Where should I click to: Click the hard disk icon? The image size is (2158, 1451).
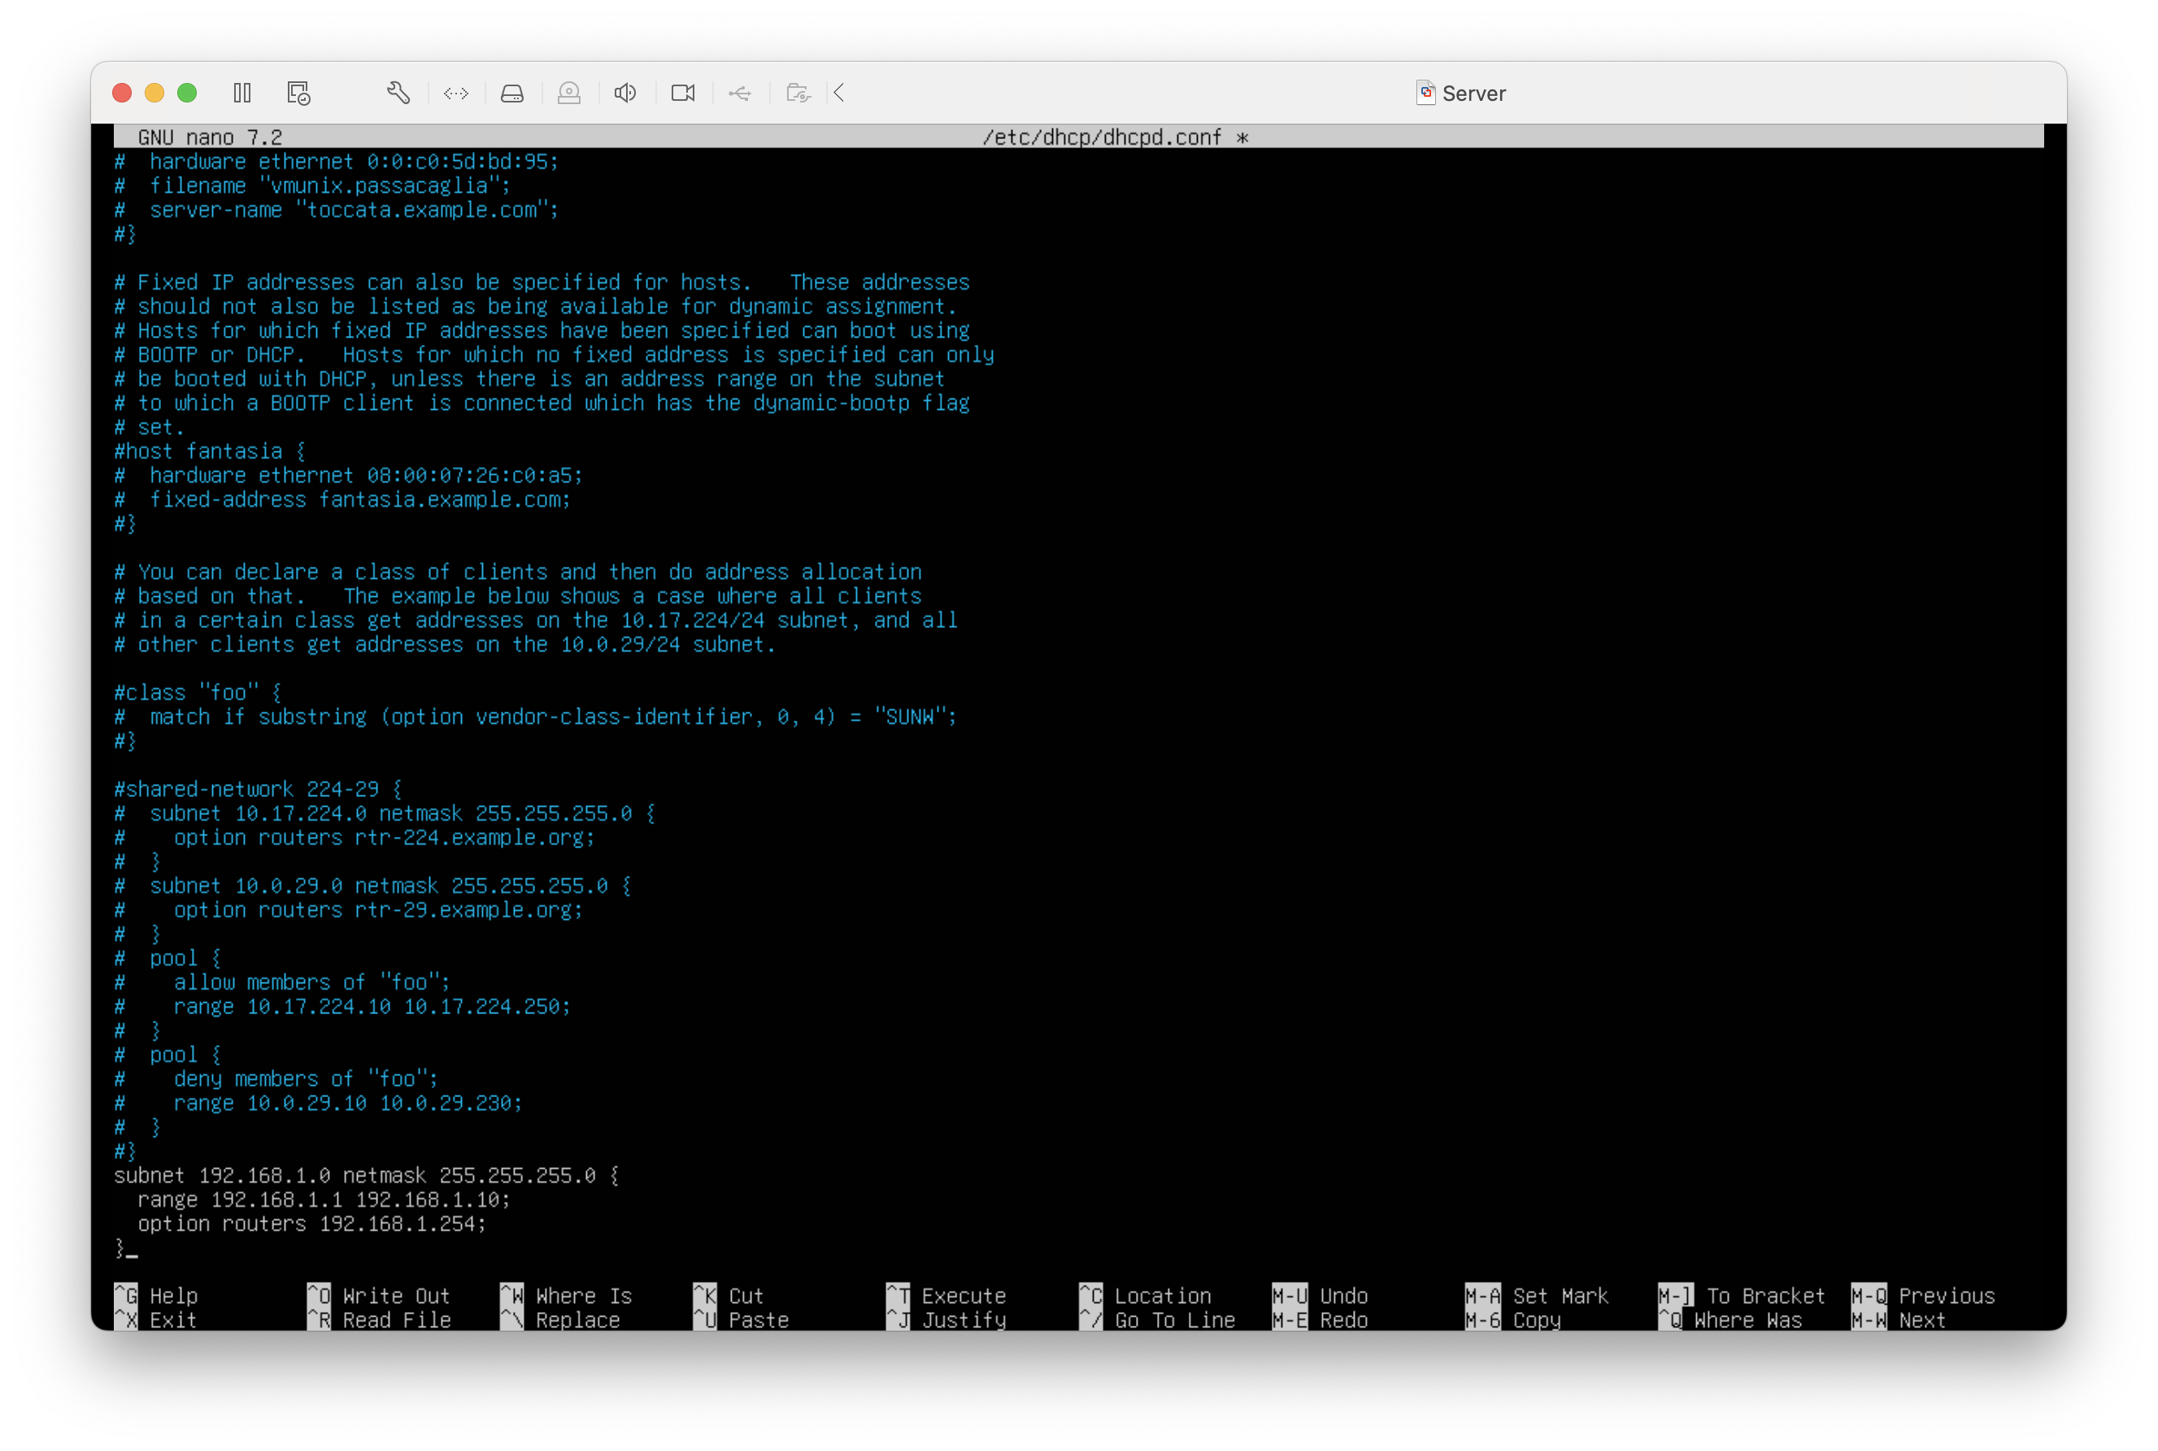[512, 93]
